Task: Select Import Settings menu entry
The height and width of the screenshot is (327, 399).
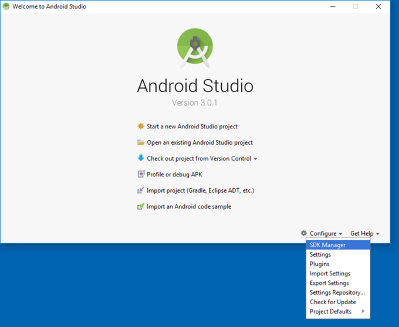Action: (x=338, y=274)
